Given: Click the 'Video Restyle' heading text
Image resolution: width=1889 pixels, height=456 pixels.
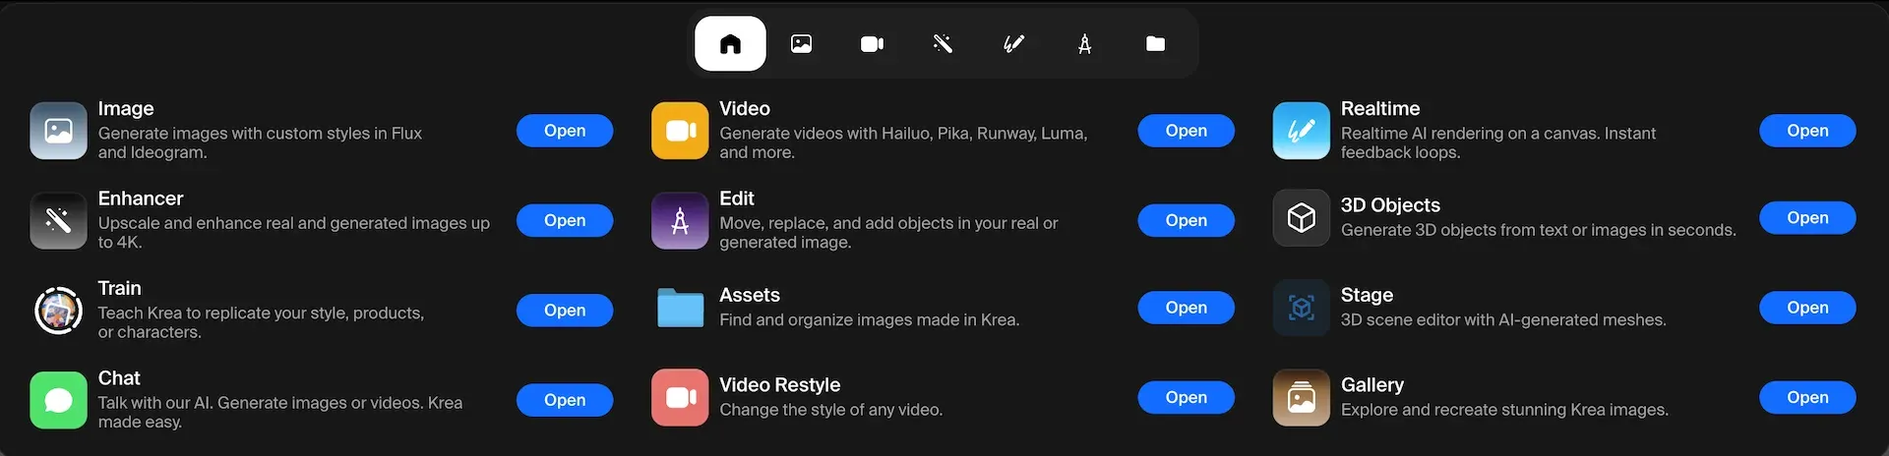Looking at the screenshot, I should coord(780,385).
